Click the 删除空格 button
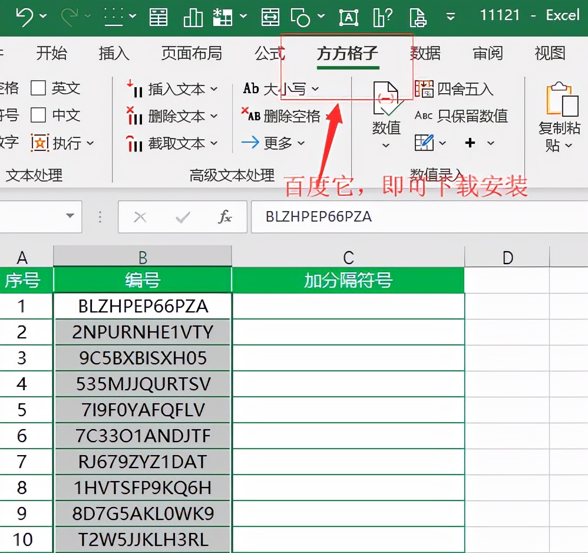 point(286,116)
